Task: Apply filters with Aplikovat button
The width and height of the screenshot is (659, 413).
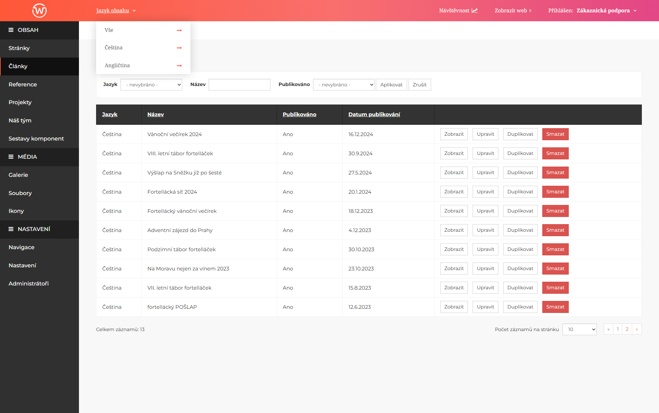Action: tap(391, 85)
